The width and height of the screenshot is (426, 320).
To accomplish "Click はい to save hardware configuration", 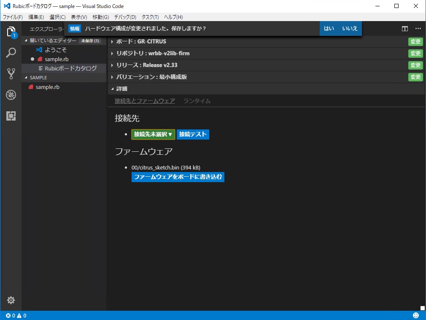I will pyautogui.click(x=329, y=28).
